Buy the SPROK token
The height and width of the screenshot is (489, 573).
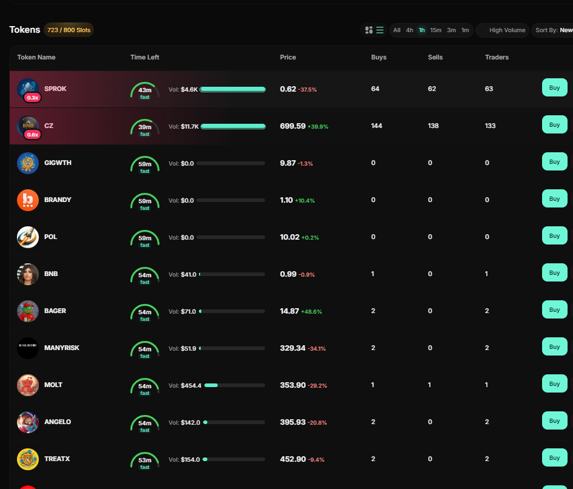(x=554, y=87)
